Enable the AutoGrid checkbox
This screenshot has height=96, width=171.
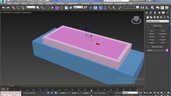(x=151, y=28)
